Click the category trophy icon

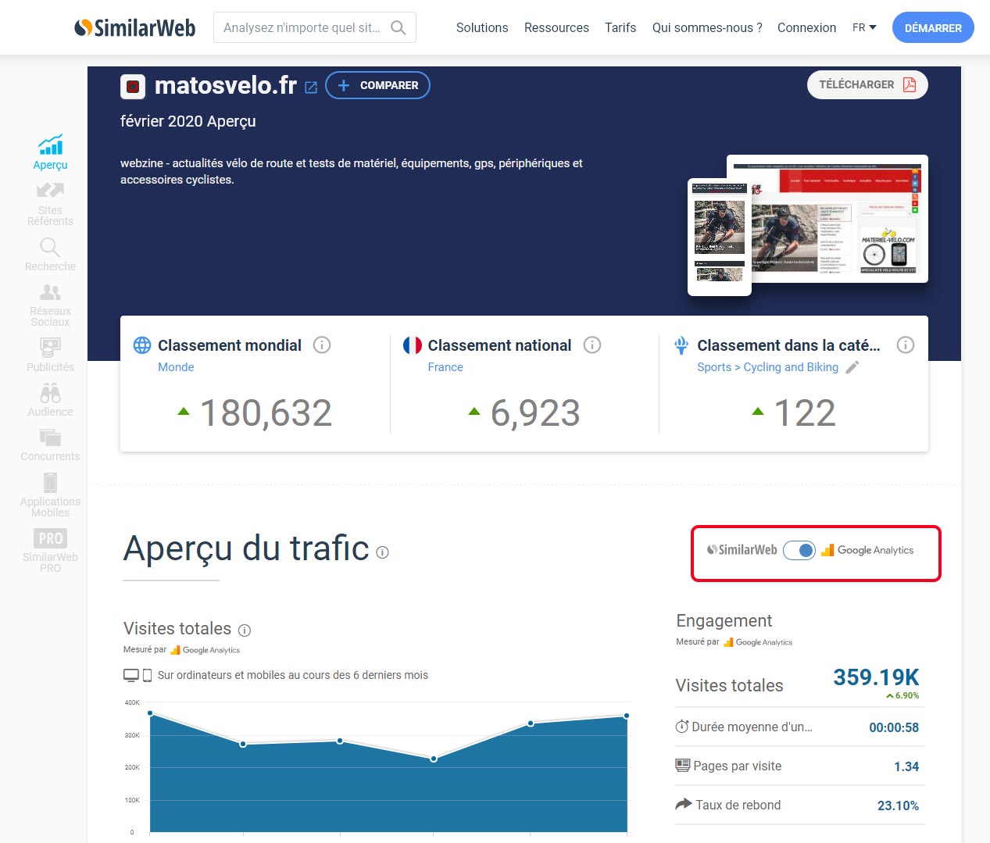pos(681,345)
